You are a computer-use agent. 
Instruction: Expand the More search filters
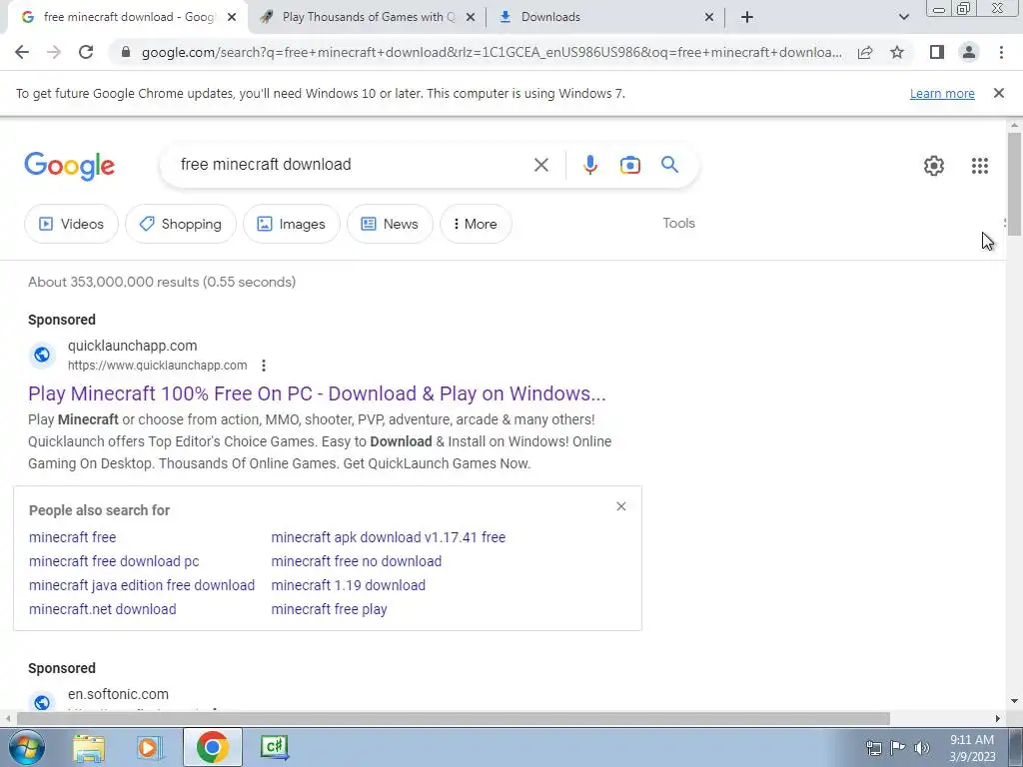pyautogui.click(x=476, y=224)
